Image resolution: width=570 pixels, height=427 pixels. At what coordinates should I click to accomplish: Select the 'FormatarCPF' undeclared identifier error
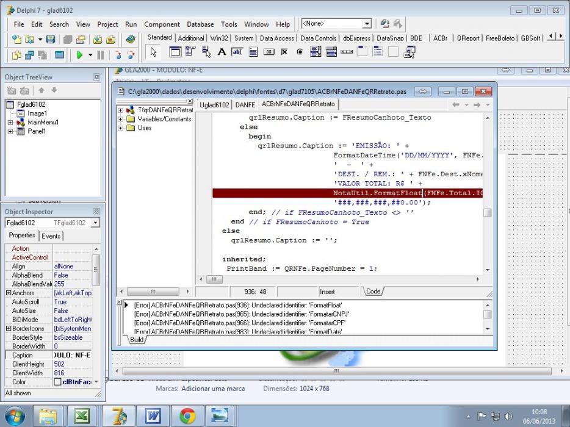click(x=240, y=323)
